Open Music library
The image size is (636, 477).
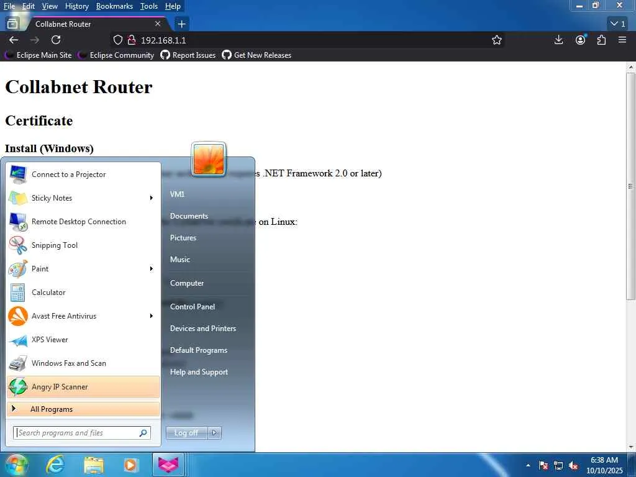(179, 259)
